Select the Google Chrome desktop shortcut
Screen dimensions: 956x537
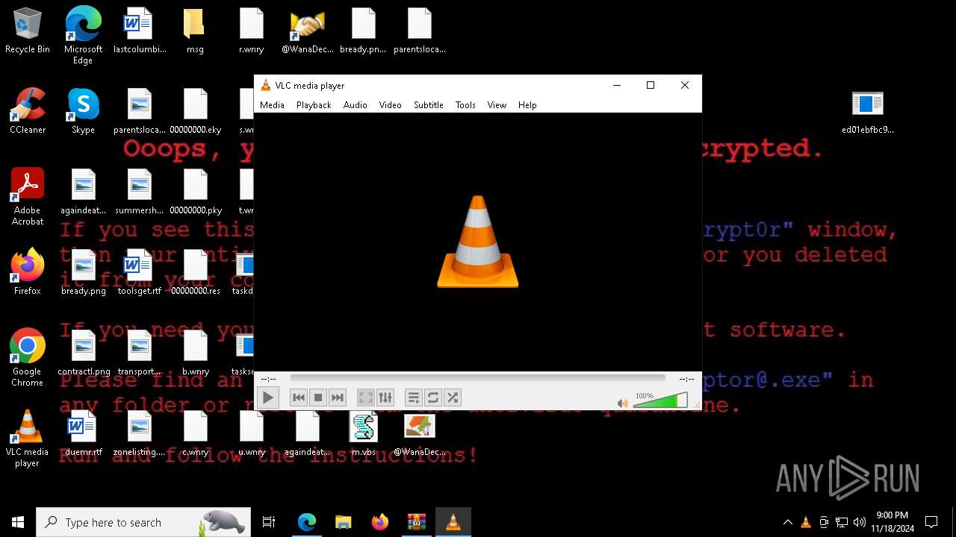tap(28, 357)
